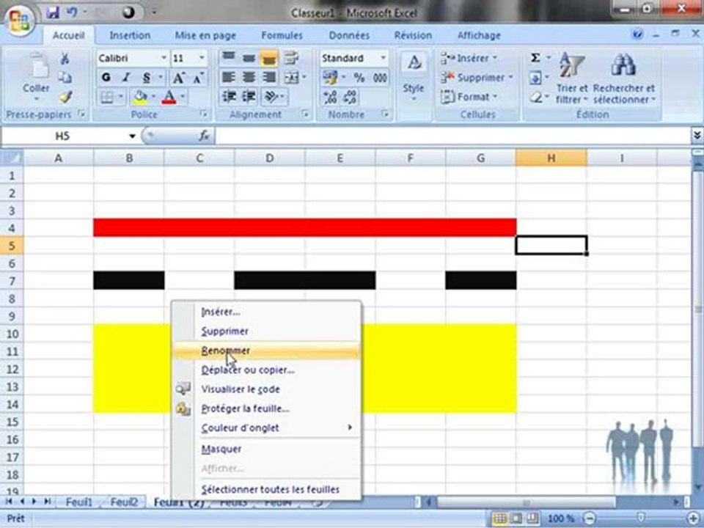This screenshot has height=528, width=704.
Task: Open fill color dropdown arrow
Action: click(153, 97)
